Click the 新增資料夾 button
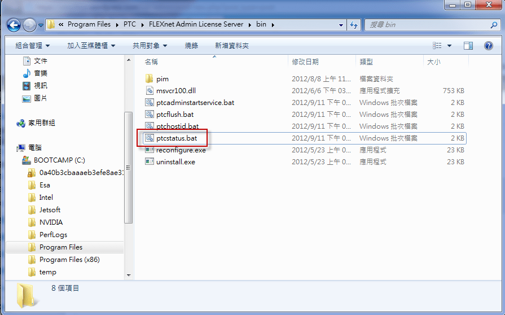The height and width of the screenshot is (315, 505). coord(232,46)
